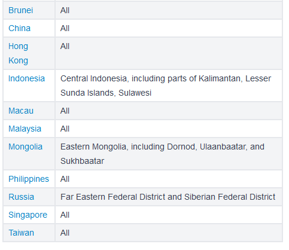Viewport: 289px width, 250px height.
Task: Follow the Philippines link
Action: point(29,179)
